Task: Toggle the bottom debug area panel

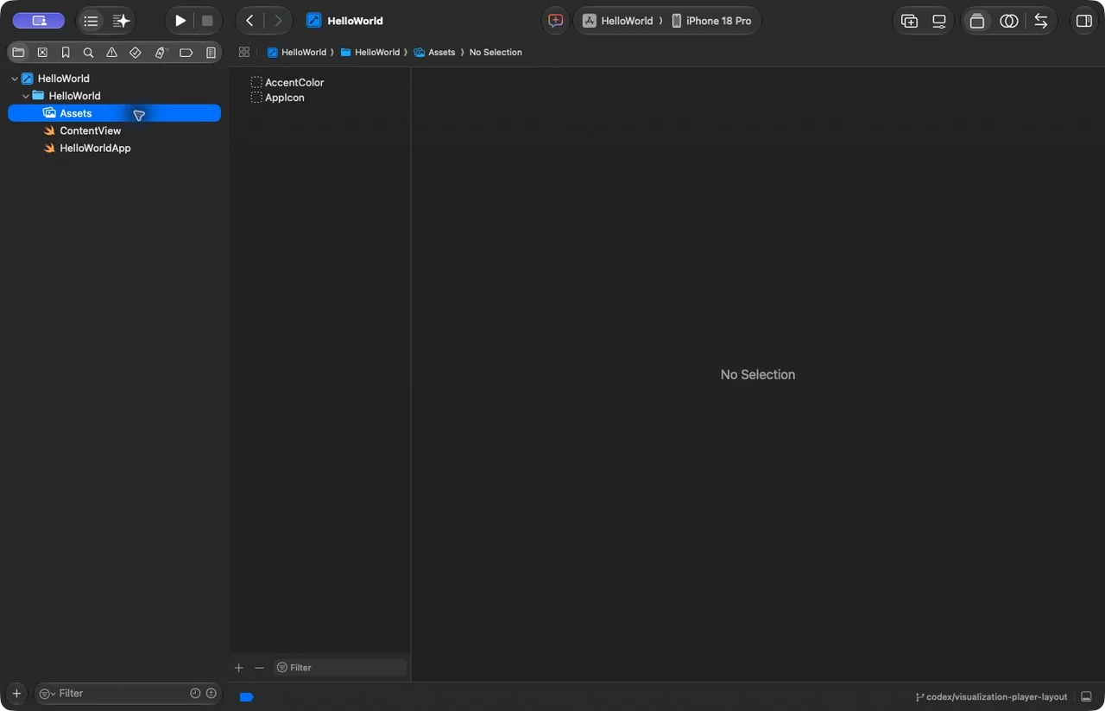Action: 1086,697
